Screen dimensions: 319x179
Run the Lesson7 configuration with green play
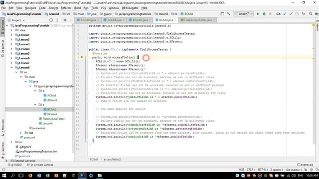(258, 14)
